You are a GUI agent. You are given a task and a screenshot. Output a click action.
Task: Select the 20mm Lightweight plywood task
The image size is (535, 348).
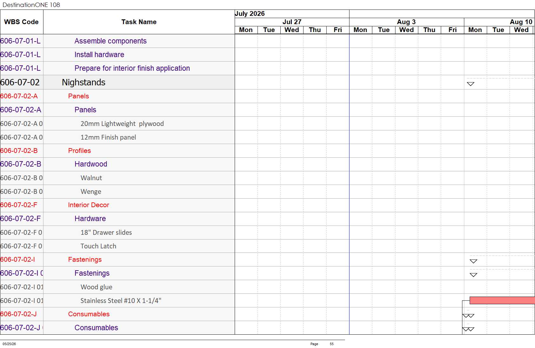tap(122, 124)
